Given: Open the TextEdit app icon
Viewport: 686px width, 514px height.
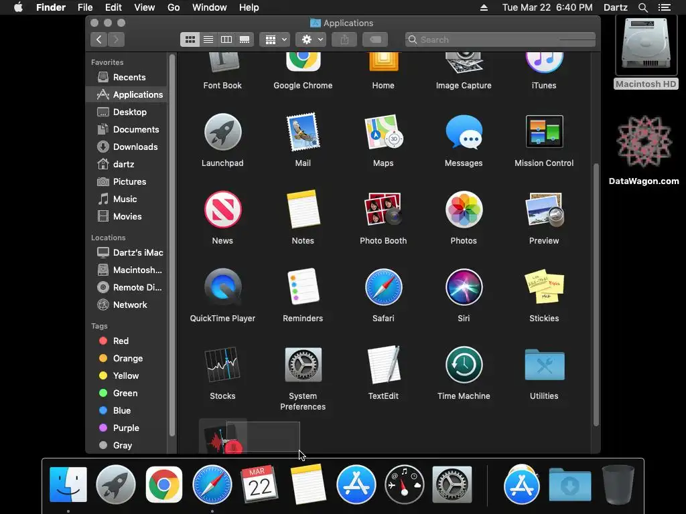Looking at the screenshot, I should pos(383,365).
